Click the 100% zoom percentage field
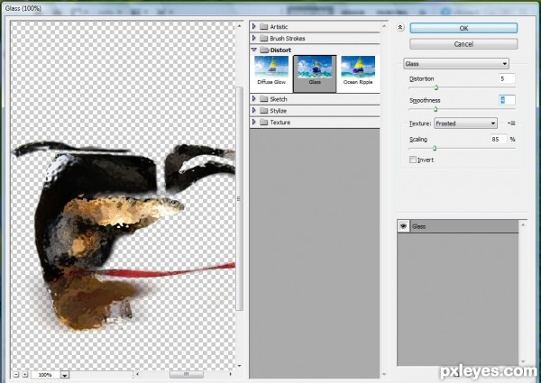Image resolution: width=541 pixels, height=383 pixels. tap(46, 375)
